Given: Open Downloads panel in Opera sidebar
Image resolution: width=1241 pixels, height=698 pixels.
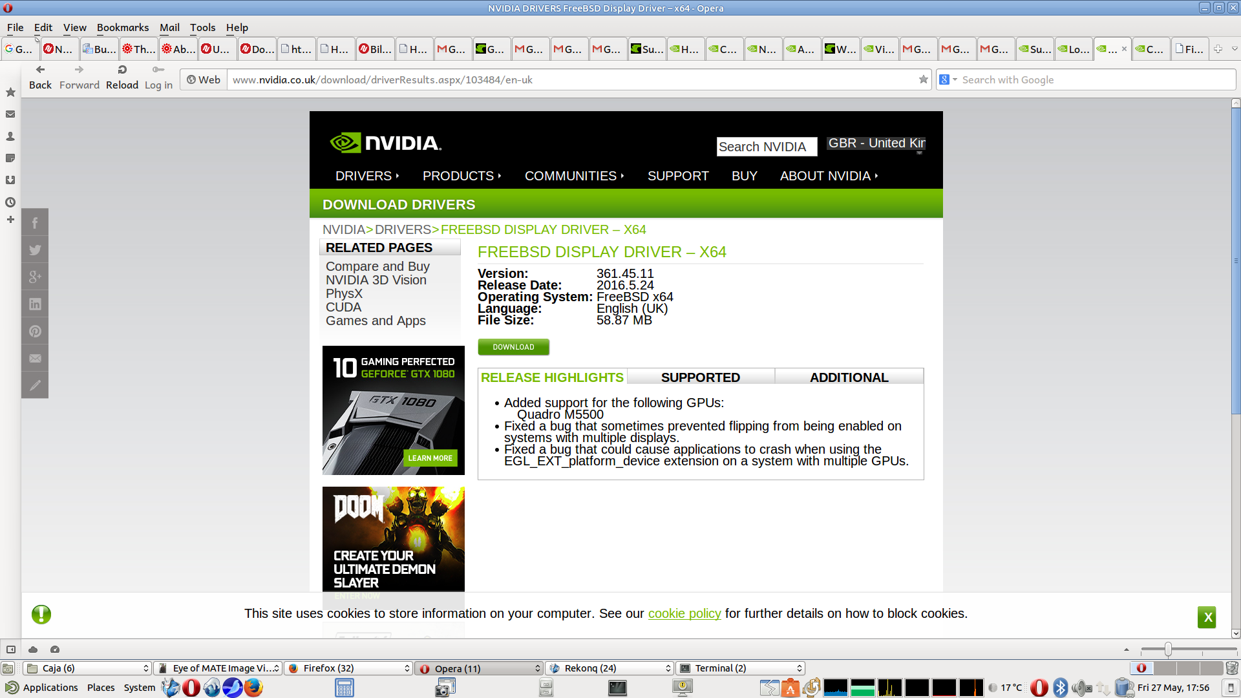Looking at the screenshot, I should [10, 180].
